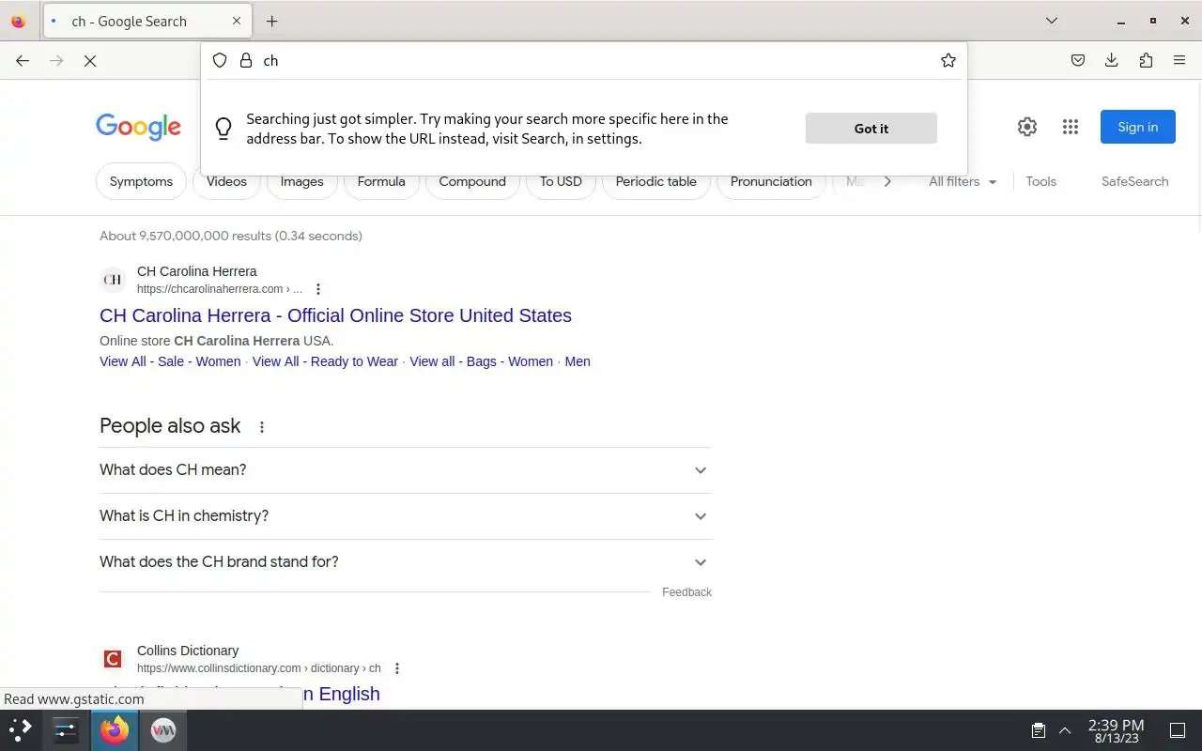Viewport: 1202px width, 751px height.
Task: Open options menu for Collins Dictionary result
Action: tap(397, 668)
